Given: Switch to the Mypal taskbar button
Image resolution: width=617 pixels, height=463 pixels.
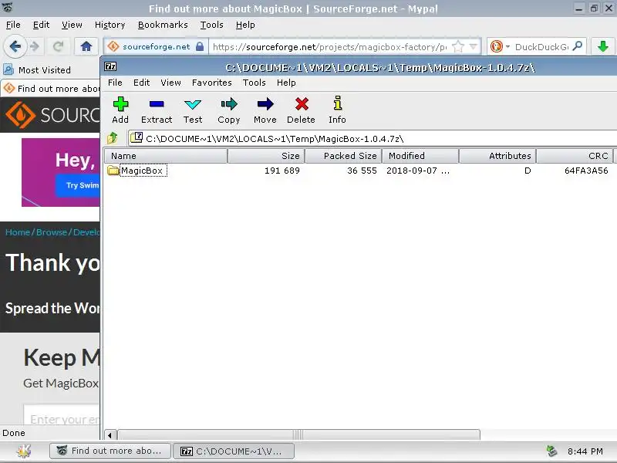Looking at the screenshot, I should (110, 451).
